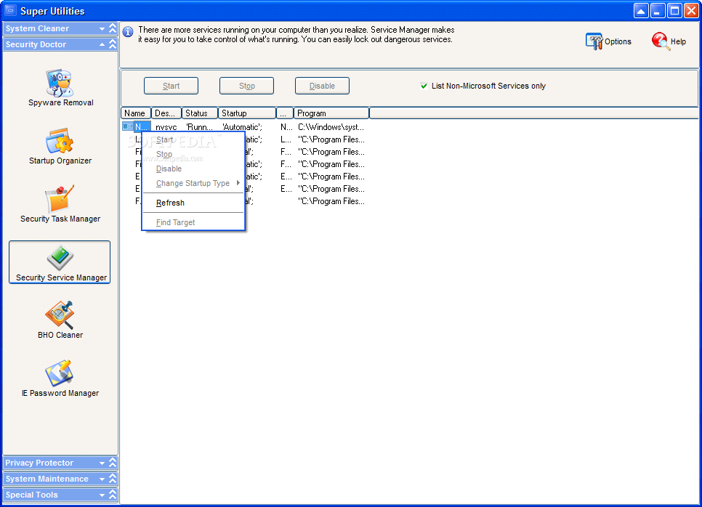Sort by the Name column header

click(136, 113)
